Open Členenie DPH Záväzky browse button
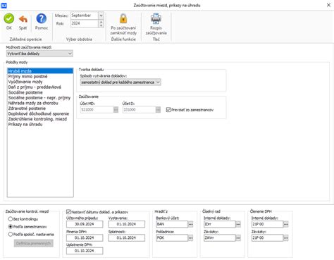This screenshot has height=260, width=334. pyautogui.click(x=286, y=238)
